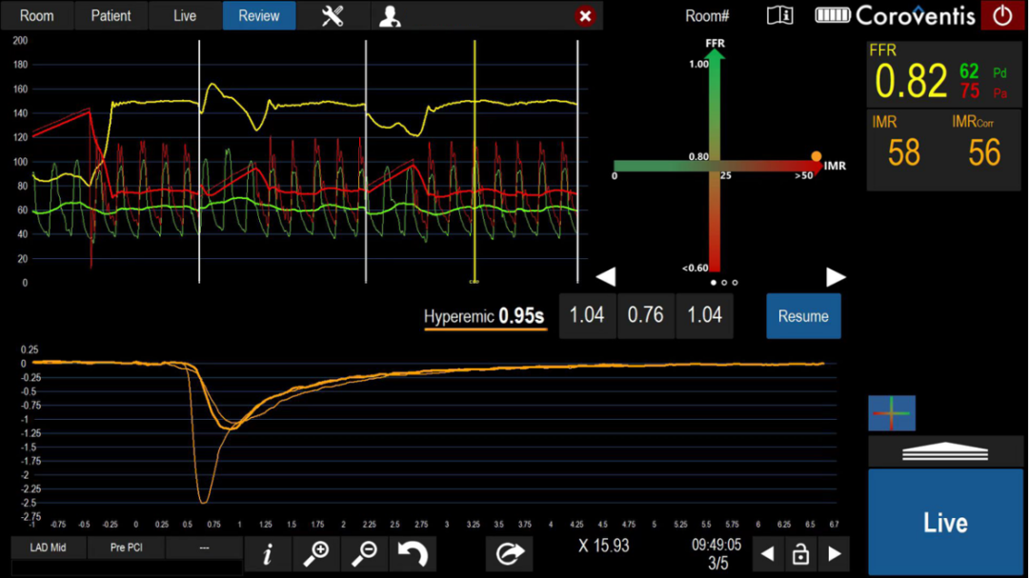
Task: Click the user profile icon
Action: click(x=390, y=16)
